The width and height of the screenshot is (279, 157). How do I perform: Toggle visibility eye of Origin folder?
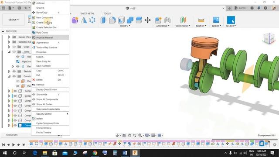tap(14, 47)
